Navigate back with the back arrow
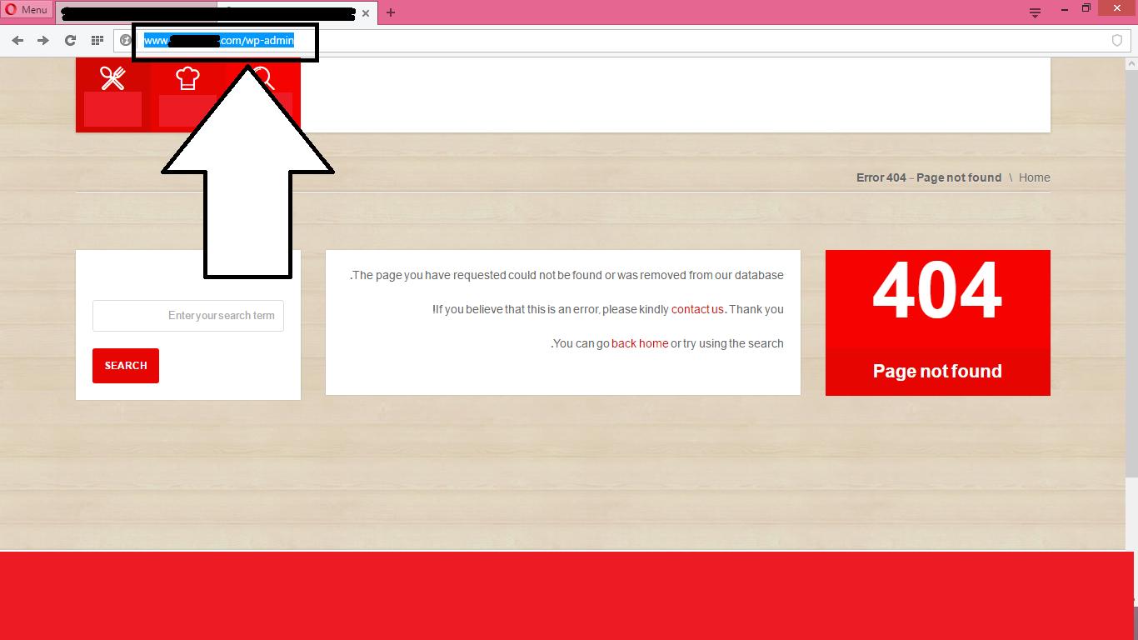Viewport: 1138px width, 640px height. coord(17,39)
